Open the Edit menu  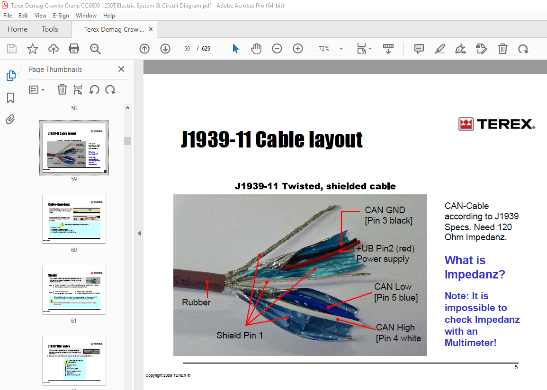pyautogui.click(x=23, y=15)
